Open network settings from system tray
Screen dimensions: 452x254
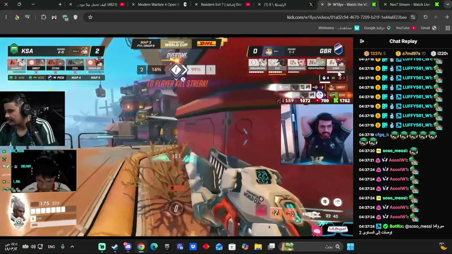tap(40, 247)
